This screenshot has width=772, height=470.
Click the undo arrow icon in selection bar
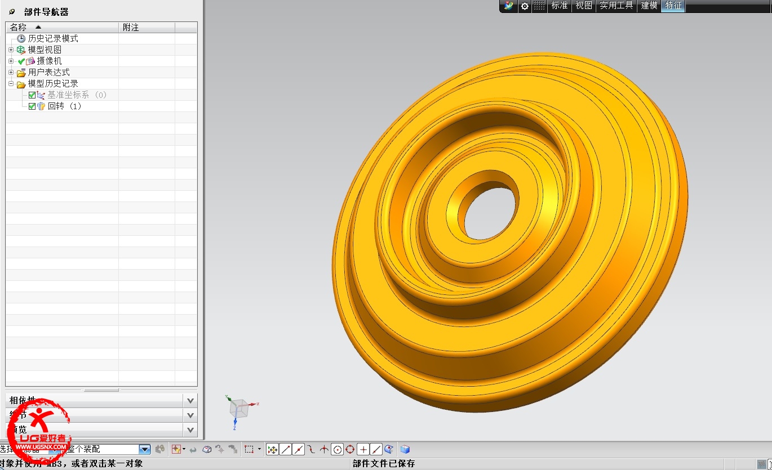[x=193, y=449]
